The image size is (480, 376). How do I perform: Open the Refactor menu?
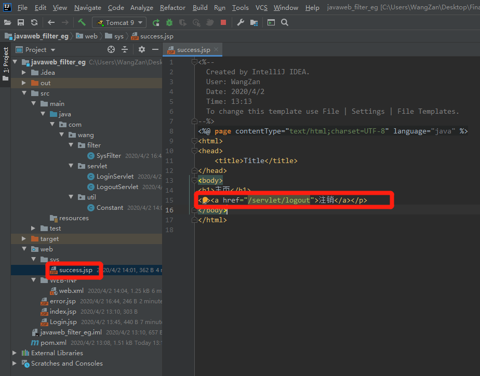click(x=172, y=8)
